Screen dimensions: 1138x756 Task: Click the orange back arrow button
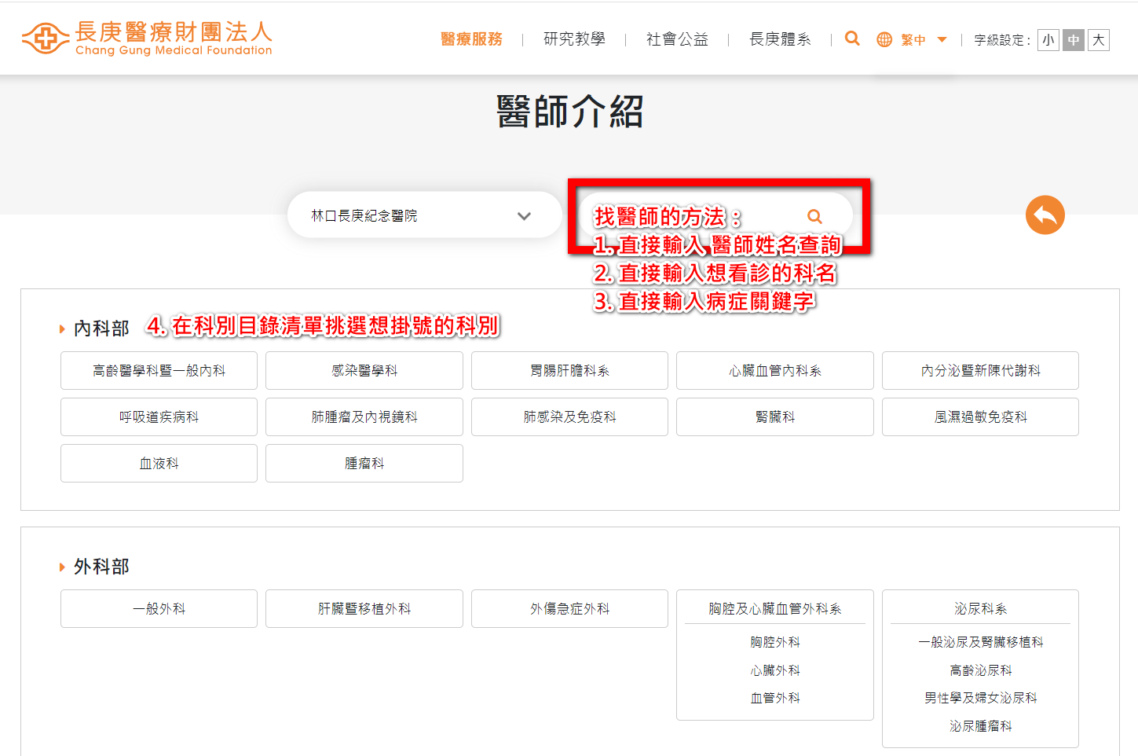(1045, 215)
